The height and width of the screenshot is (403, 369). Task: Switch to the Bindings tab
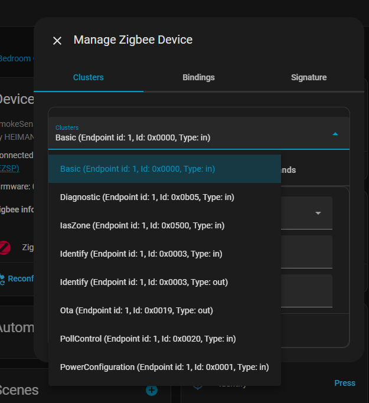pos(198,77)
